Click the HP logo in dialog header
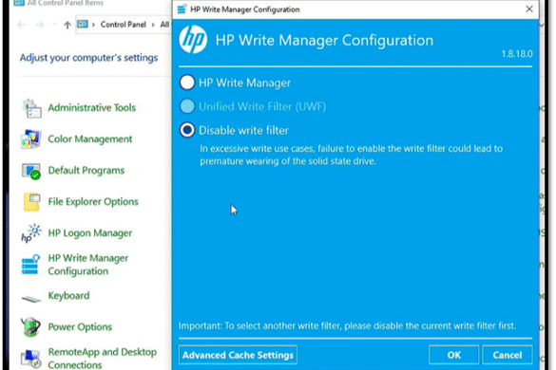Viewport: 556px width, 370px height. tap(193, 39)
